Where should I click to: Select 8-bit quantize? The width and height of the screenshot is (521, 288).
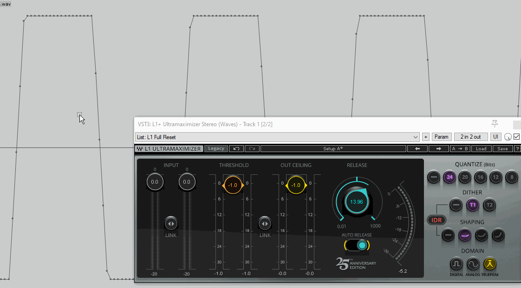pyautogui.click(x=512, y=177)
